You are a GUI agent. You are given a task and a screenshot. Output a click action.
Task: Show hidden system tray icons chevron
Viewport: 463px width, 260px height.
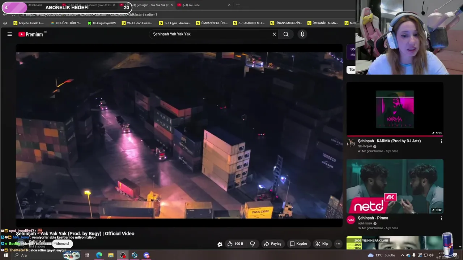(402, 255)
